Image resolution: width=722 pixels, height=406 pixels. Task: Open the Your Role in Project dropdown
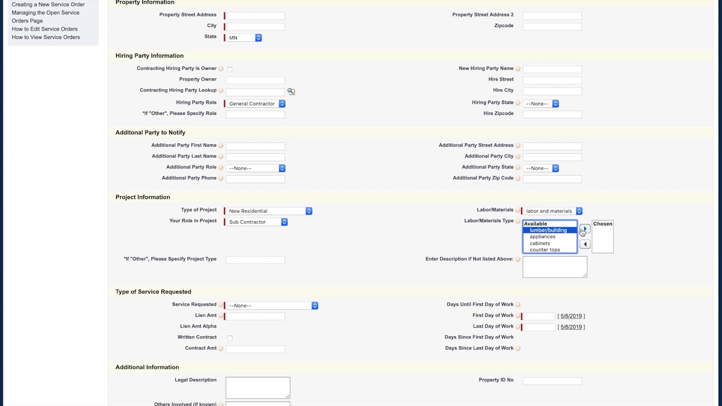click(257, 222)
